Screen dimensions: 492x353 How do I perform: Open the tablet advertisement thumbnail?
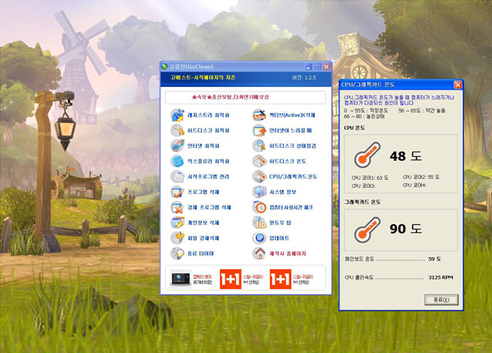tap(180, 279)
